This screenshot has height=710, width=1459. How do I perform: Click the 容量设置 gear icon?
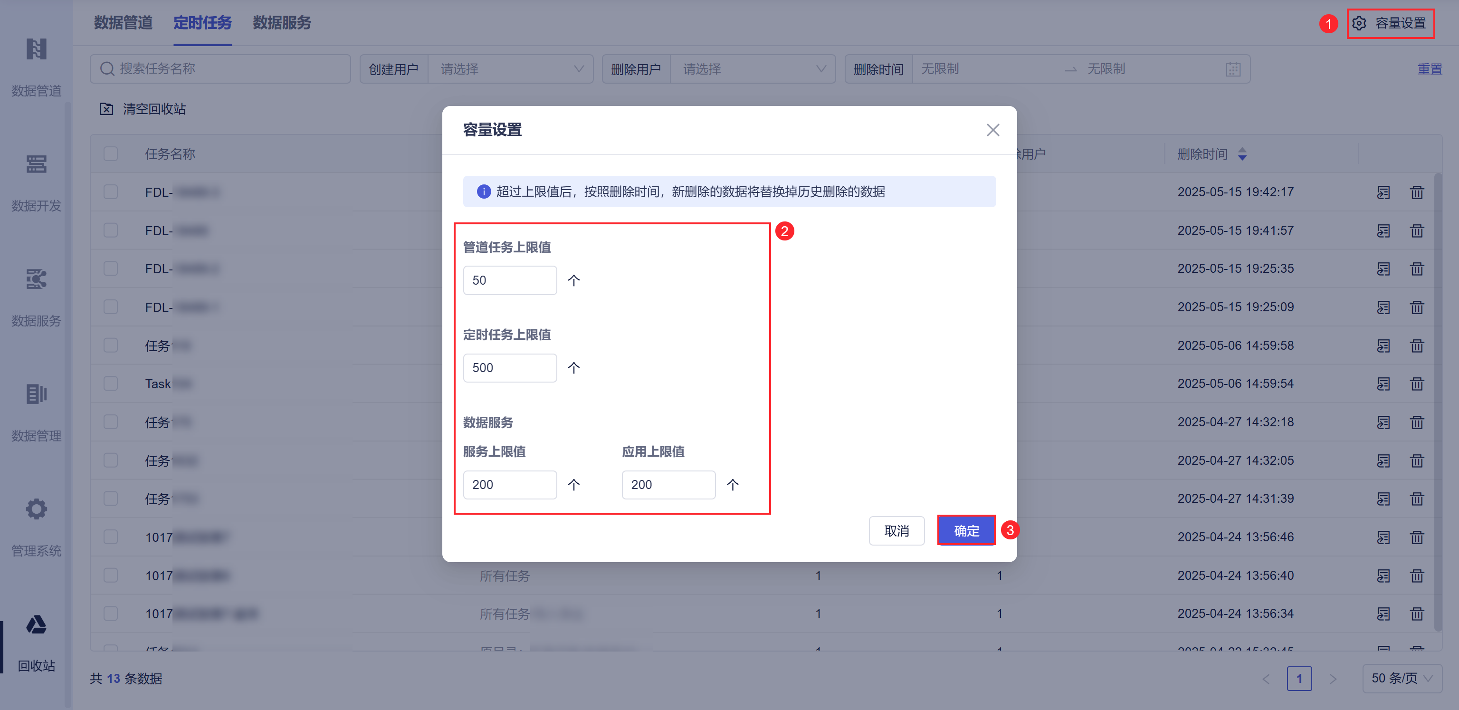[x=1359, y=23]
